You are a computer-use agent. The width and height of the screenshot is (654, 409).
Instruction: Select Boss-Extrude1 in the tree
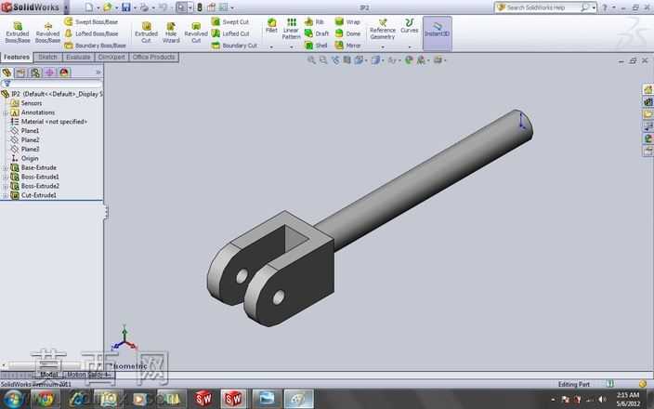(x=40, y=177)
